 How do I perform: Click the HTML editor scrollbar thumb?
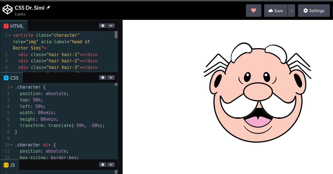(116, 35)
